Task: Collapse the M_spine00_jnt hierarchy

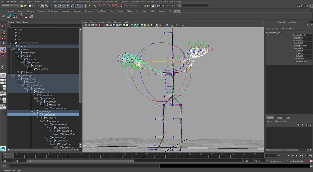Action: (14, 76)
